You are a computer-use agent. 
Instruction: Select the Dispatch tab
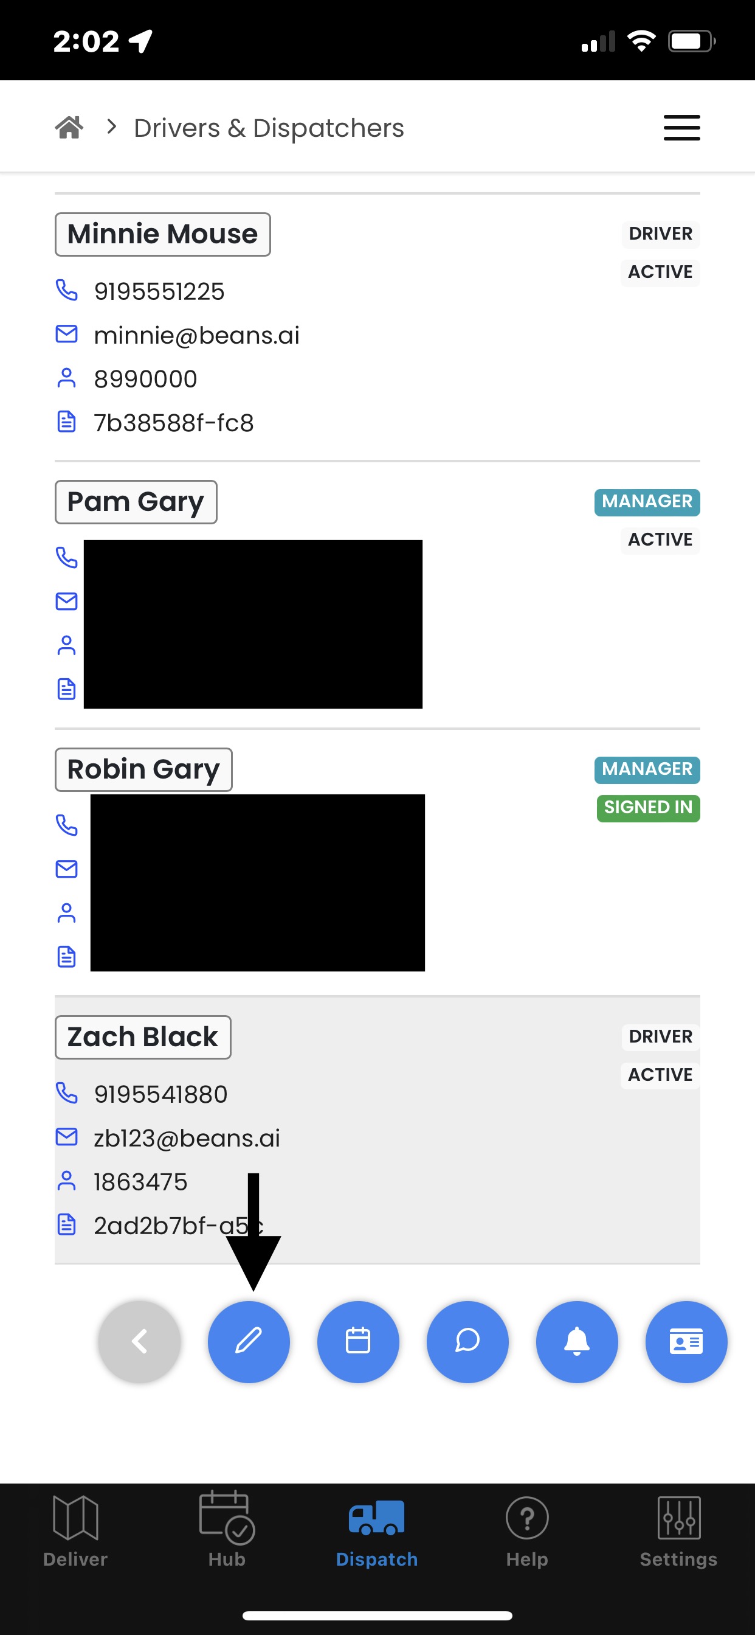click(377, 1531)
